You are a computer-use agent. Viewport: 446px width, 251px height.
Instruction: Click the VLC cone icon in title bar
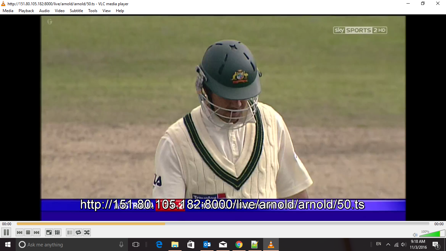point(3,4)
